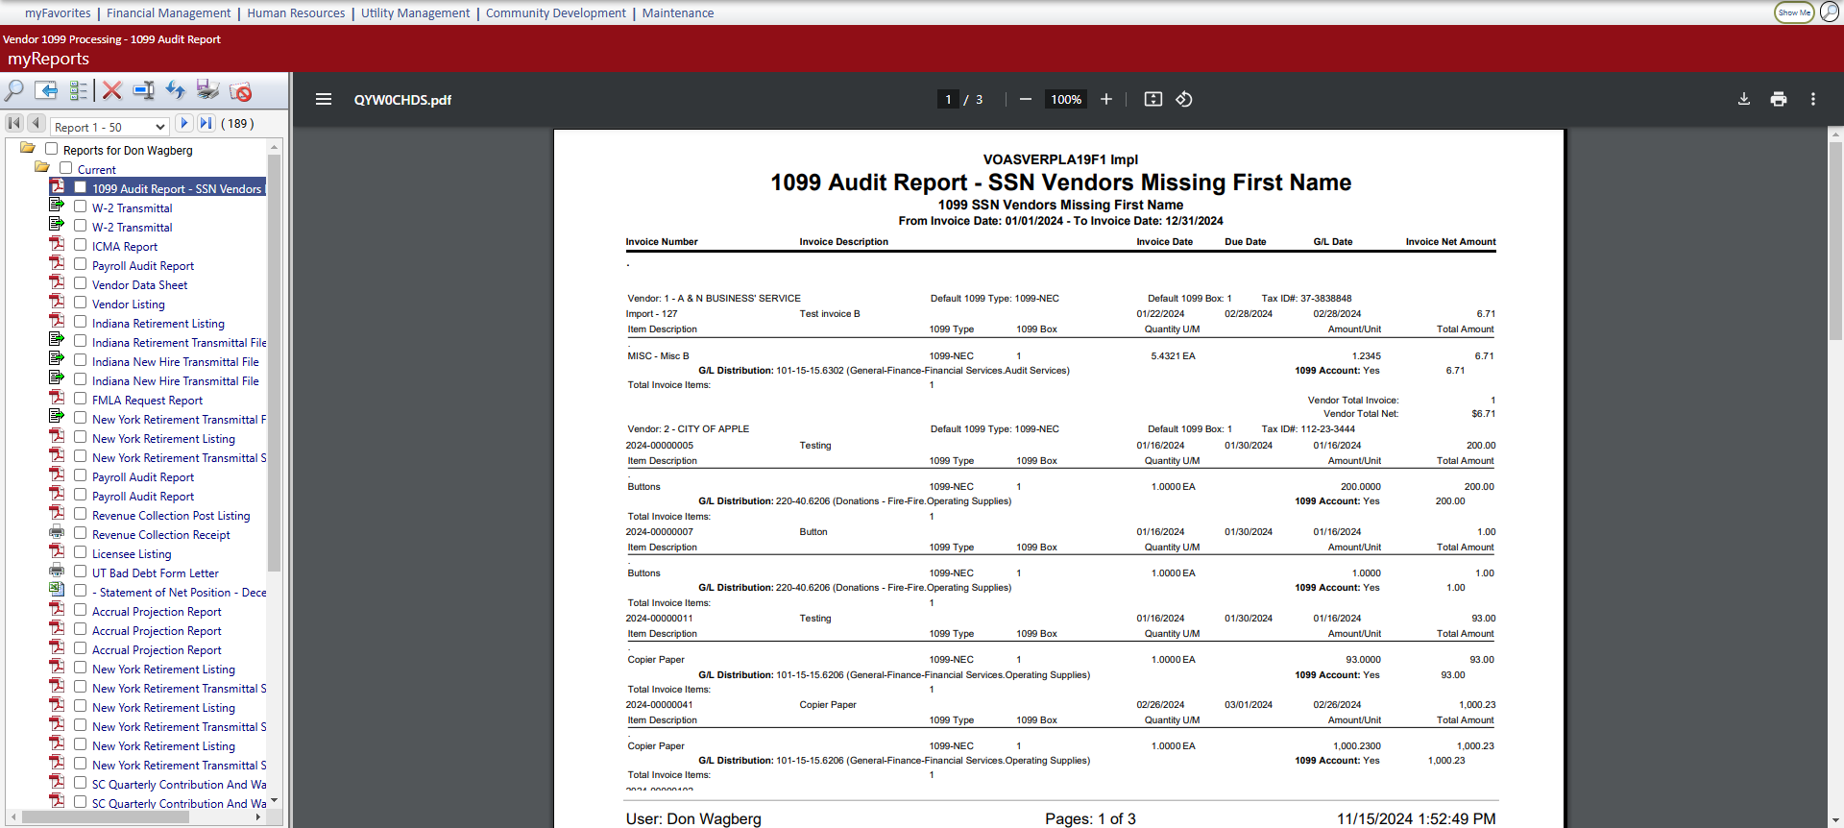This screenshot has height=828, width=1844.
Task: Check the Vendor Data Sheet checkbox
Action: (81, 283)
